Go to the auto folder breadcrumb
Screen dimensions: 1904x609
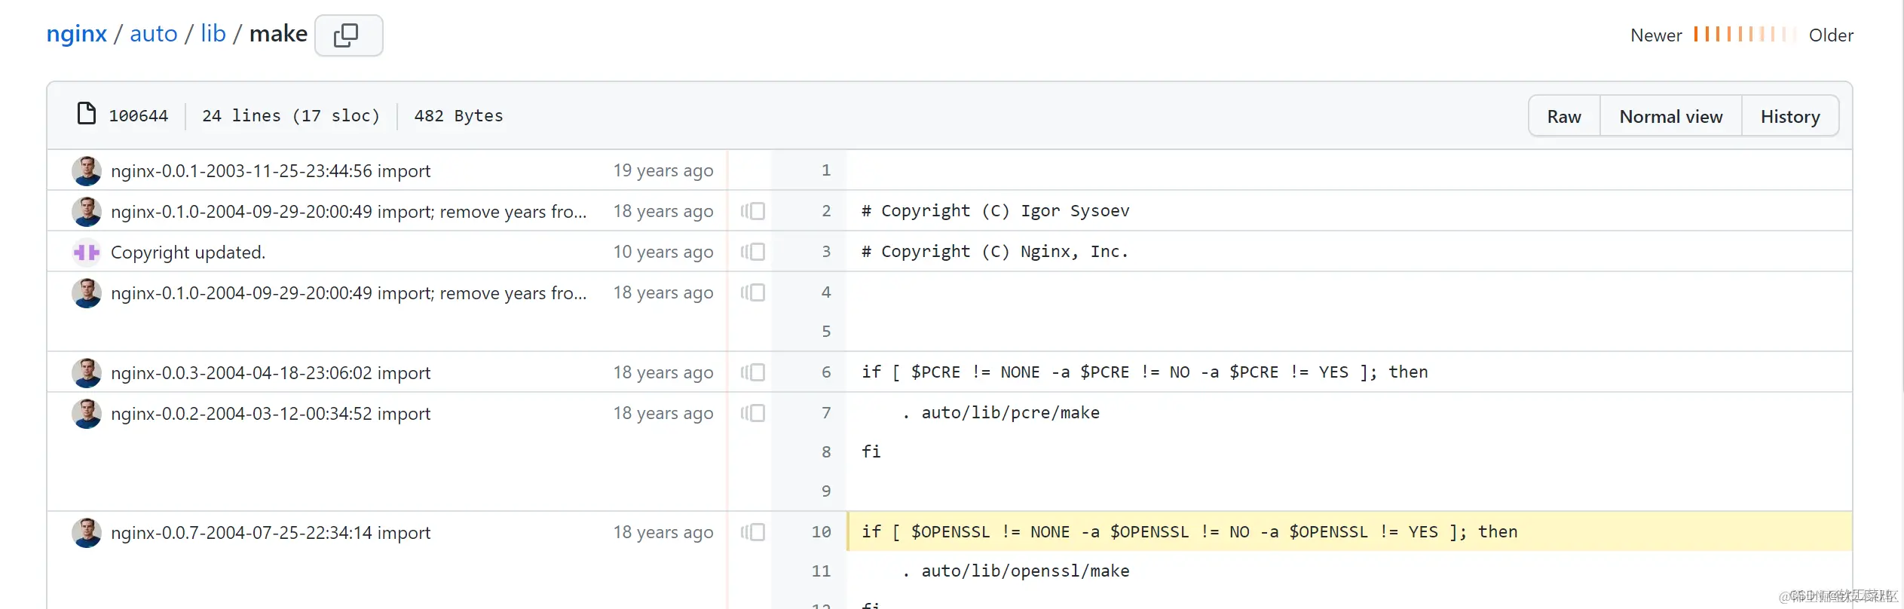(154, 34)
